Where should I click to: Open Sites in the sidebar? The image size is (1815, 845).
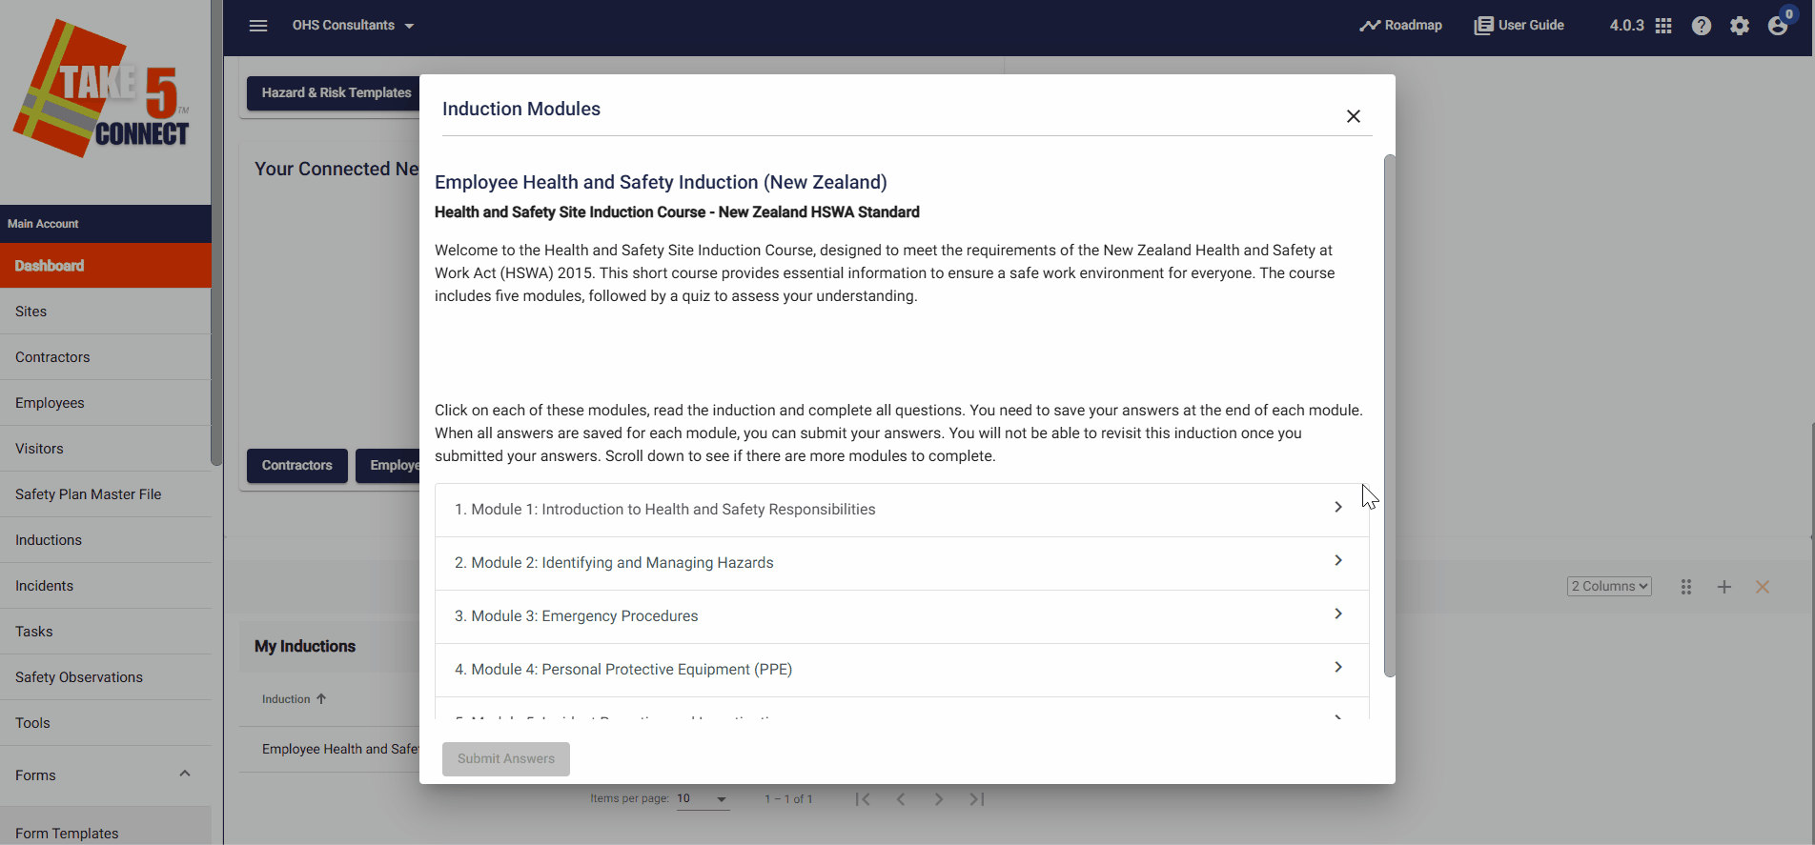[106, 312]
